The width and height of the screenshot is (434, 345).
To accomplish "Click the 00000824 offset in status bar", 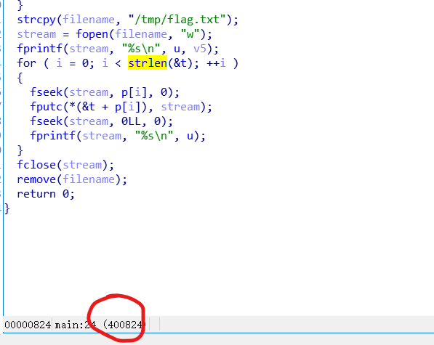I will point(28,325).
